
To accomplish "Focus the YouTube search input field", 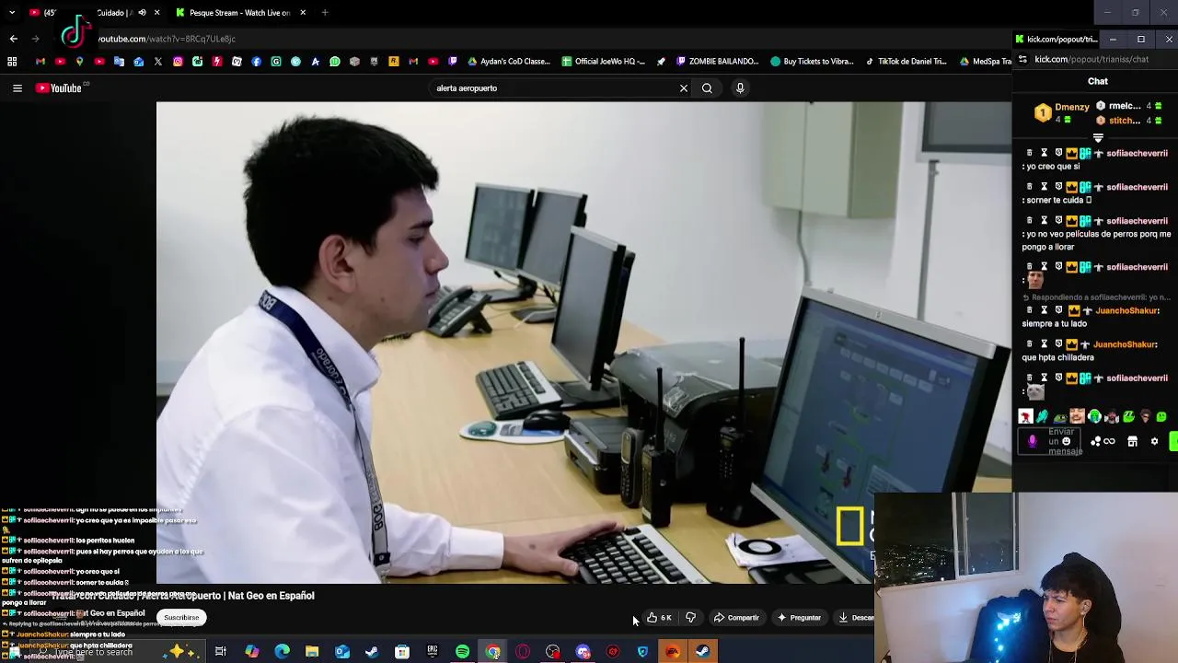I will tap(552, 88).
